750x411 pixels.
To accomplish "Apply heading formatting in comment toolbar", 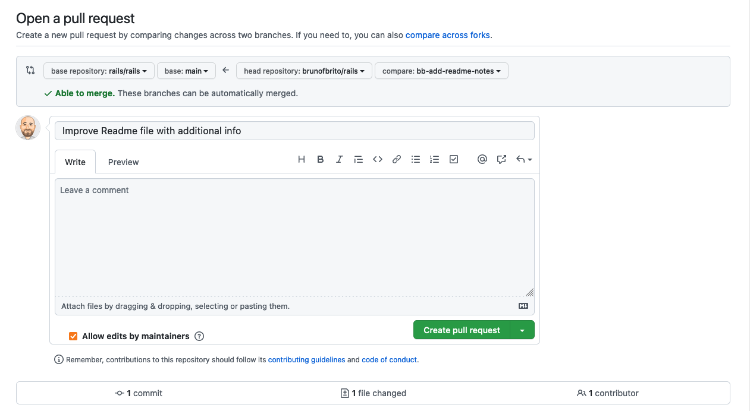I will click(301, 159).
